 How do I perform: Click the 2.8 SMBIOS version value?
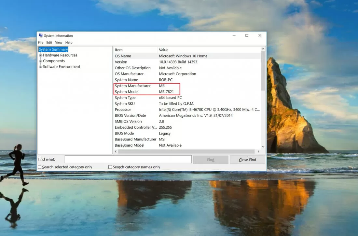(x=161, y=121)
